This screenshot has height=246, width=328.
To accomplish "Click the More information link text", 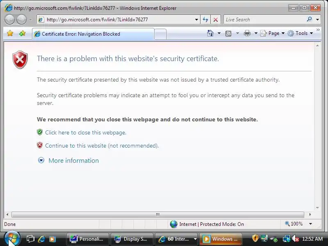I will pyautogui.click(x=74, y=160).
